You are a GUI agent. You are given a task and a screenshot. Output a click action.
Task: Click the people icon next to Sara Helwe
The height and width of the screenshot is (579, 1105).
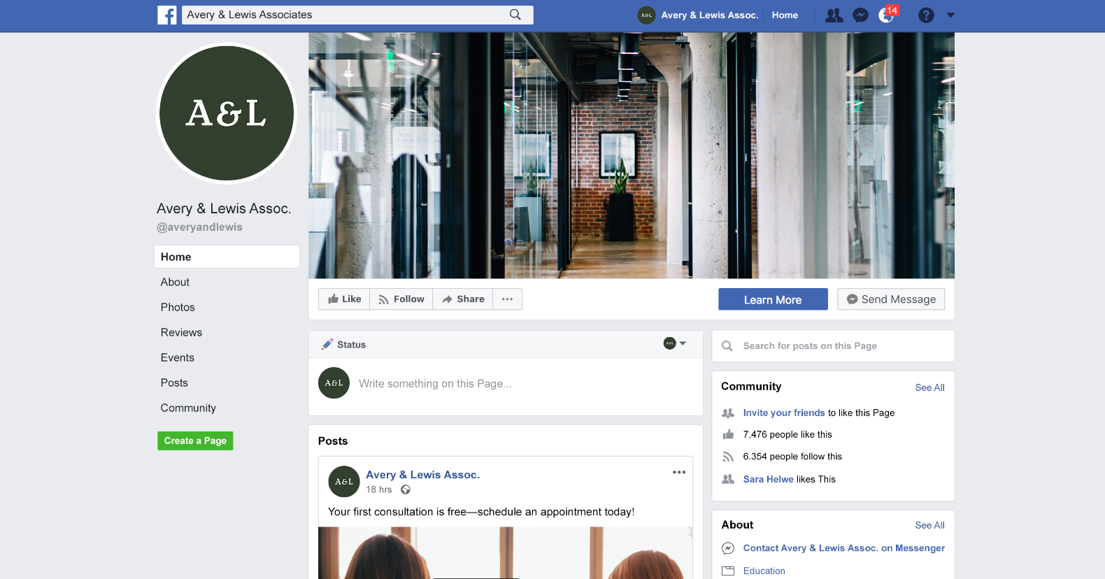coord(728,479)
